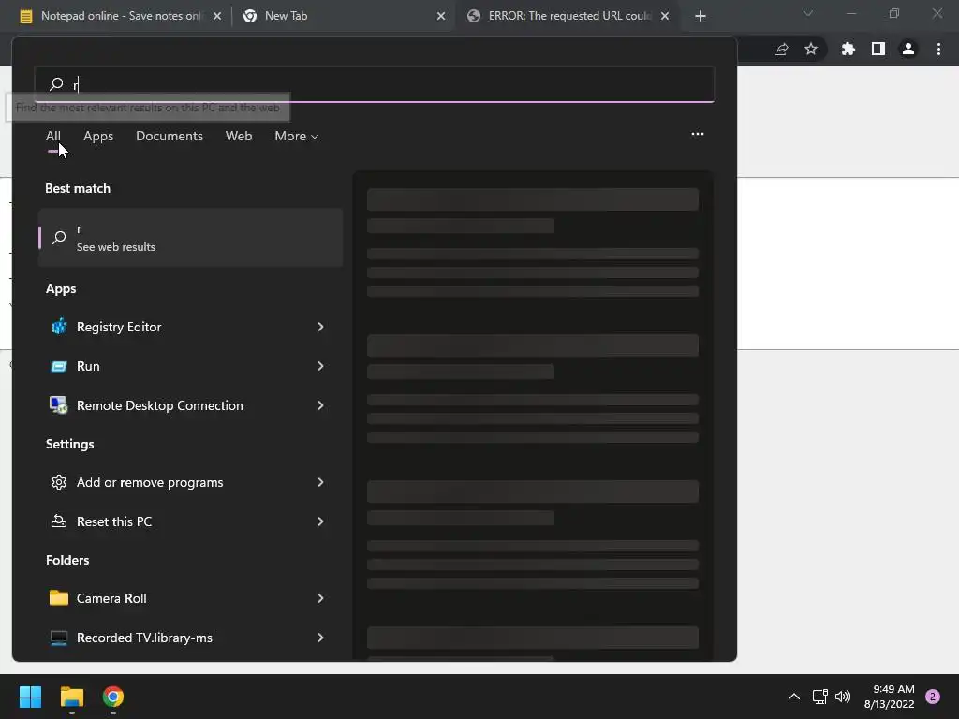
Task: Close the ERROR requested URL tab
Action: click(665, 16)
